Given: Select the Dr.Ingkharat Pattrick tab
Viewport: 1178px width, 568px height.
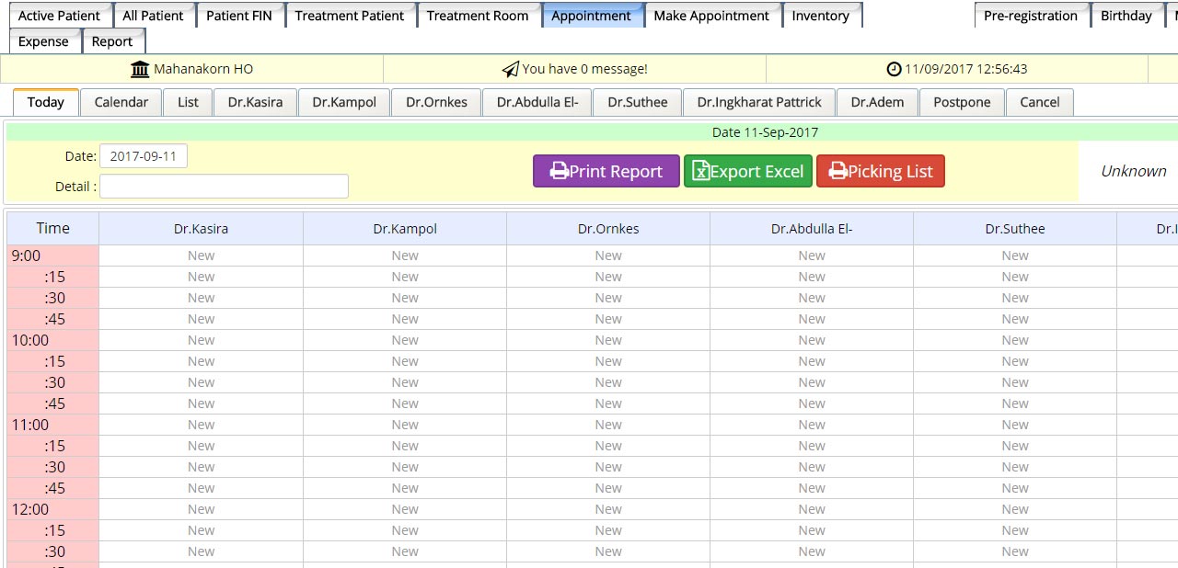Looking at the screenshot, I should (x=758, y=102).
